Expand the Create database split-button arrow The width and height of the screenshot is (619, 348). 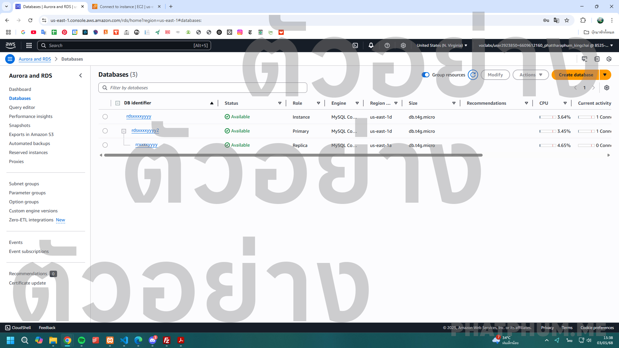(605, 75)
